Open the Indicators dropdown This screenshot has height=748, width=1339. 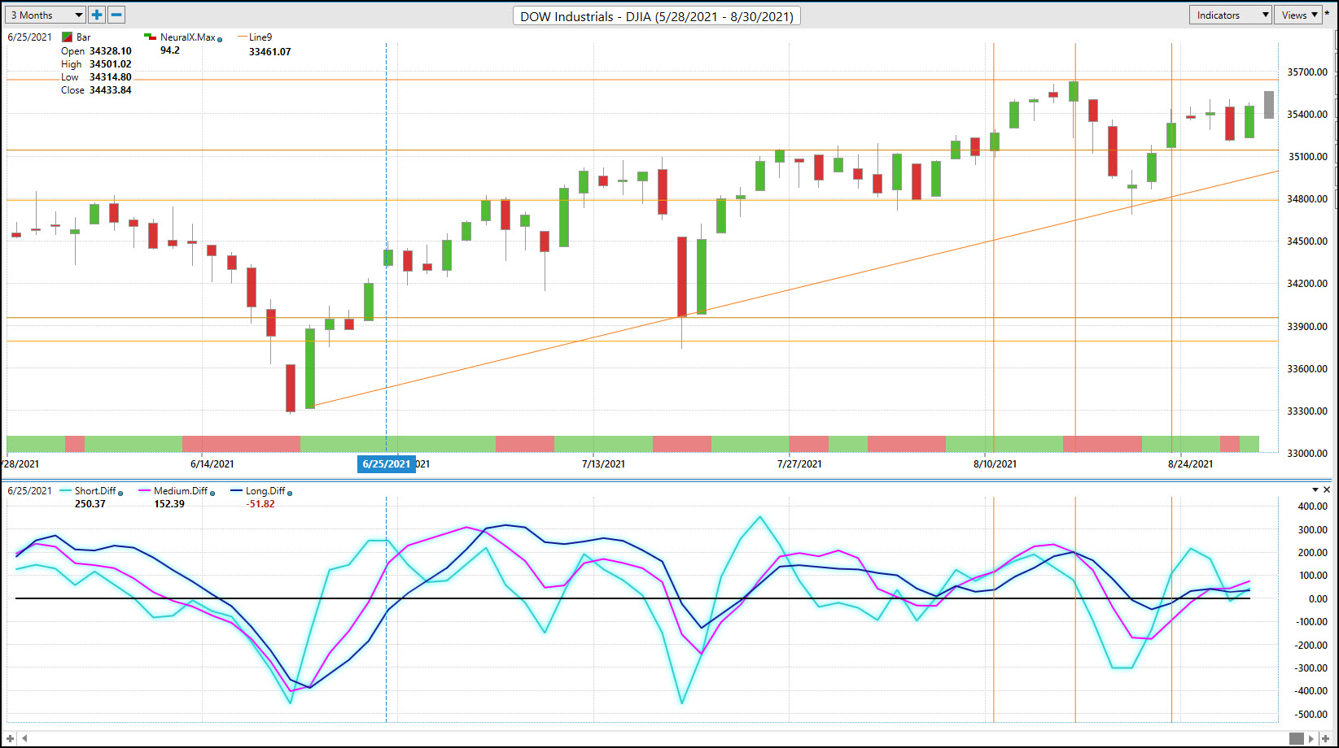1230,15
